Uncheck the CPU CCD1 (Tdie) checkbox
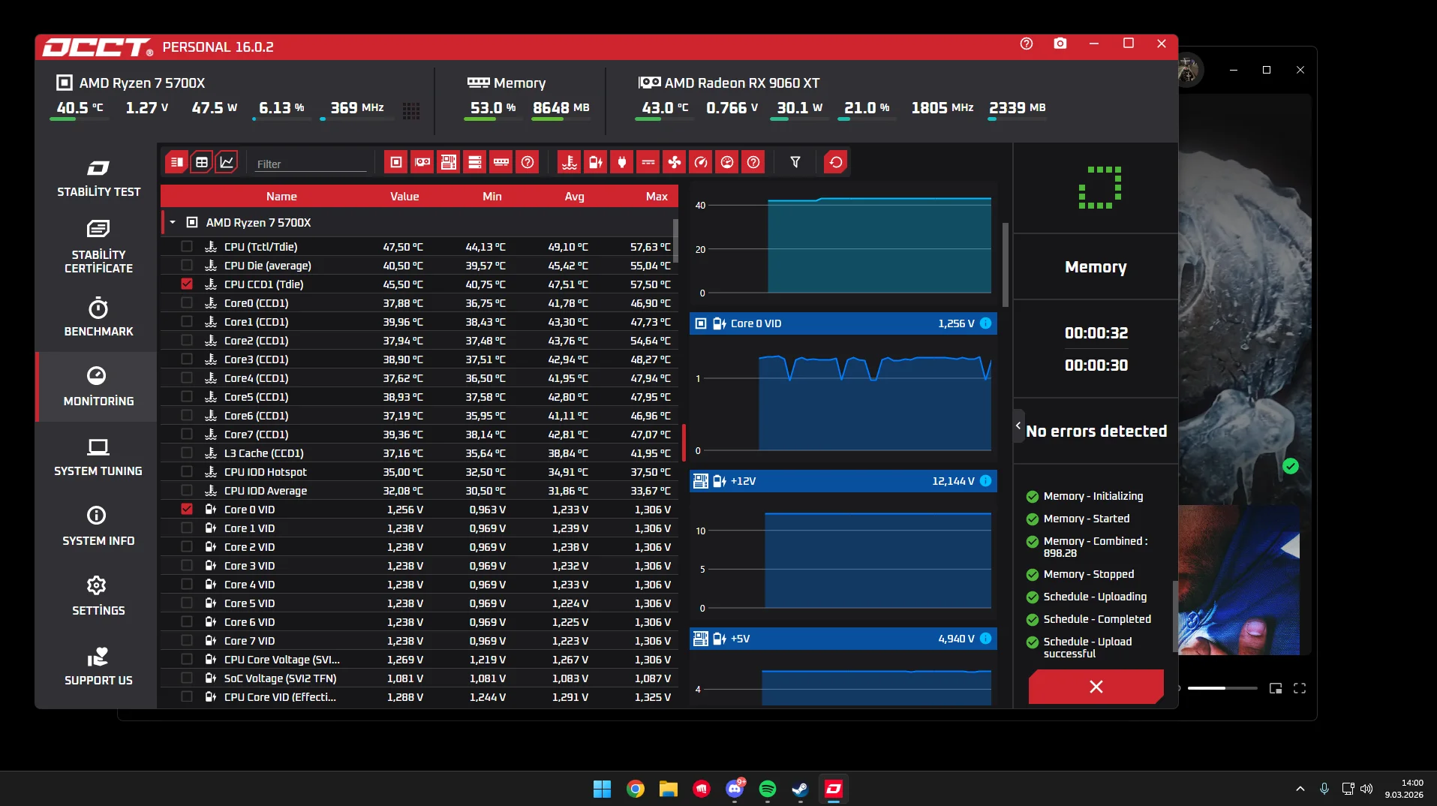The height and width of the screenshot is (806, 1437). tap(187, 284)
